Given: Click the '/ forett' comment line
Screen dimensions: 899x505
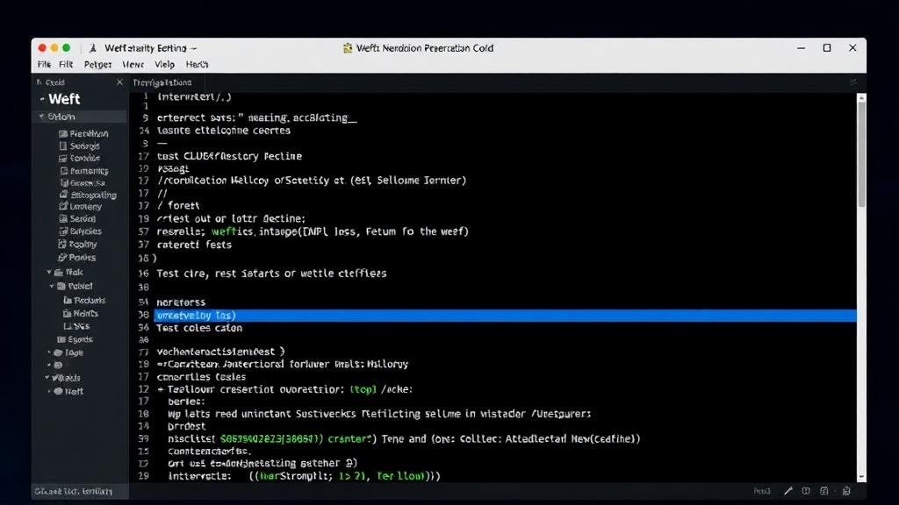Looking at the screenshot, I should coord(178,205).
